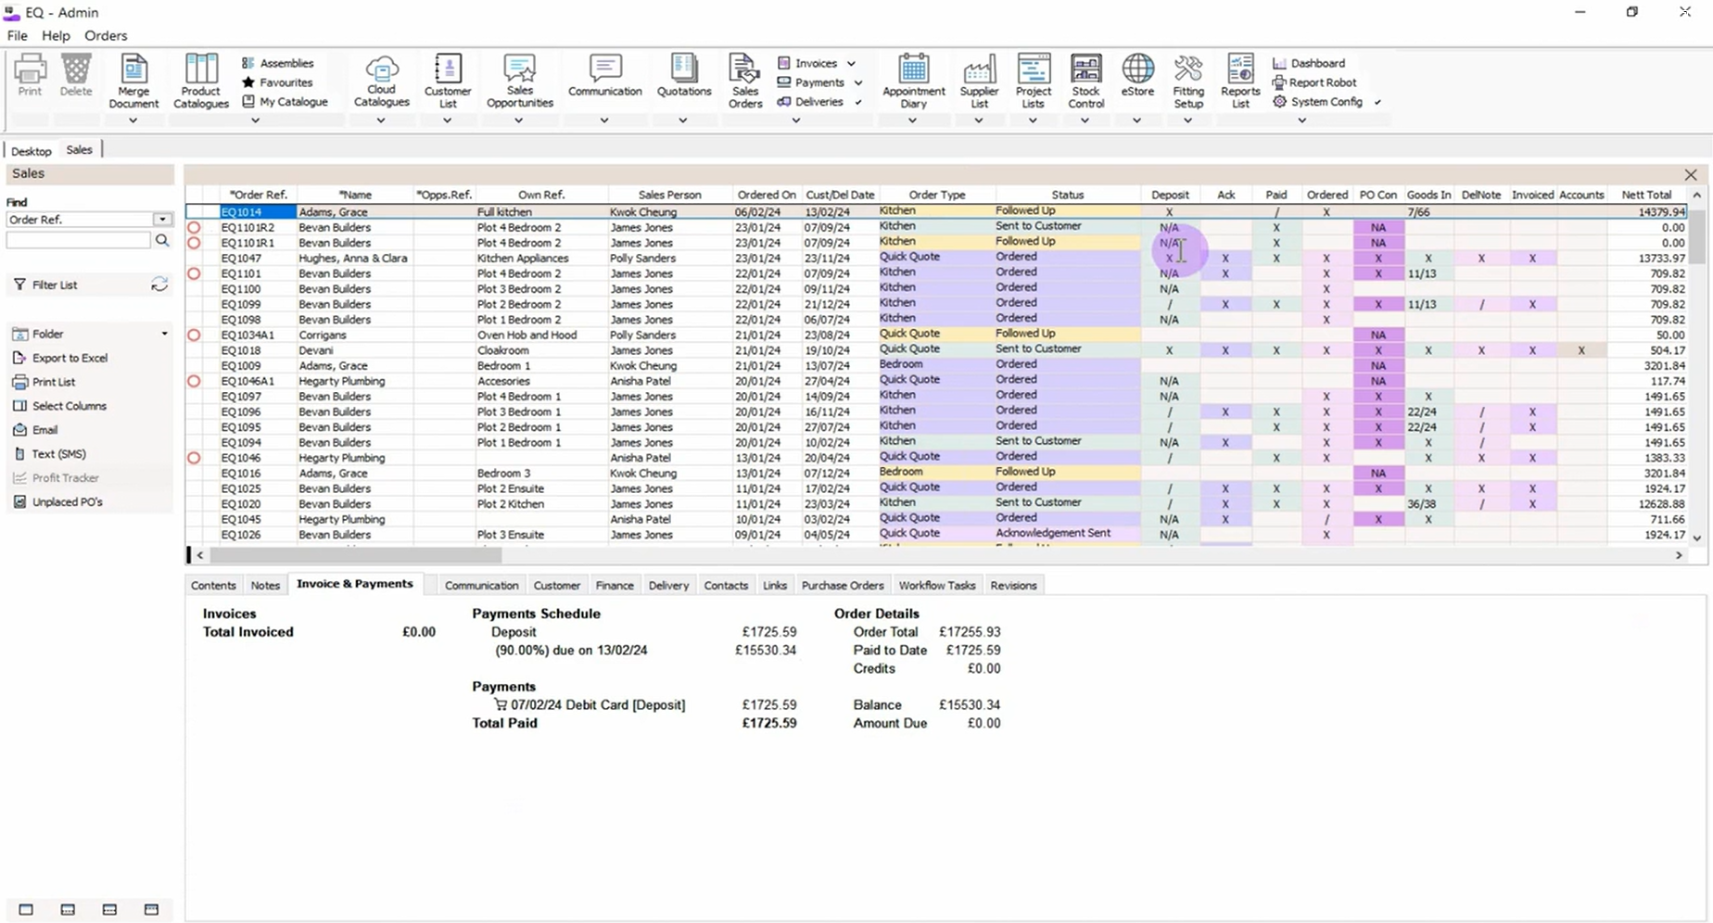Open the Supplier List
Viewport: 1713px width, 923px height.
click(979, 82)
